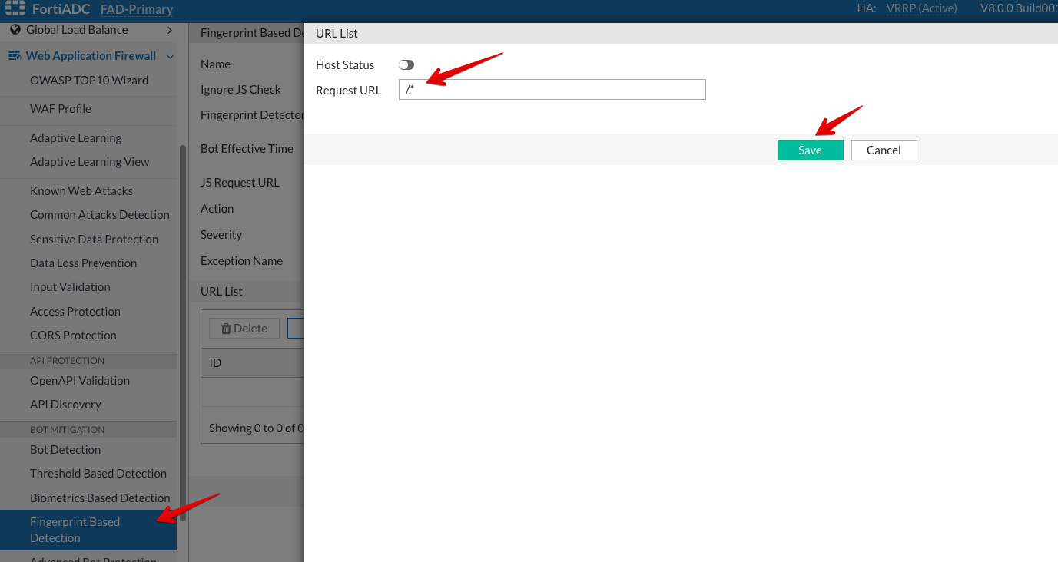The height and width of the screenshot is (562, 1058).
Task: Select Bot Detection under Bot Mitigation
Action: coord(65,450)
